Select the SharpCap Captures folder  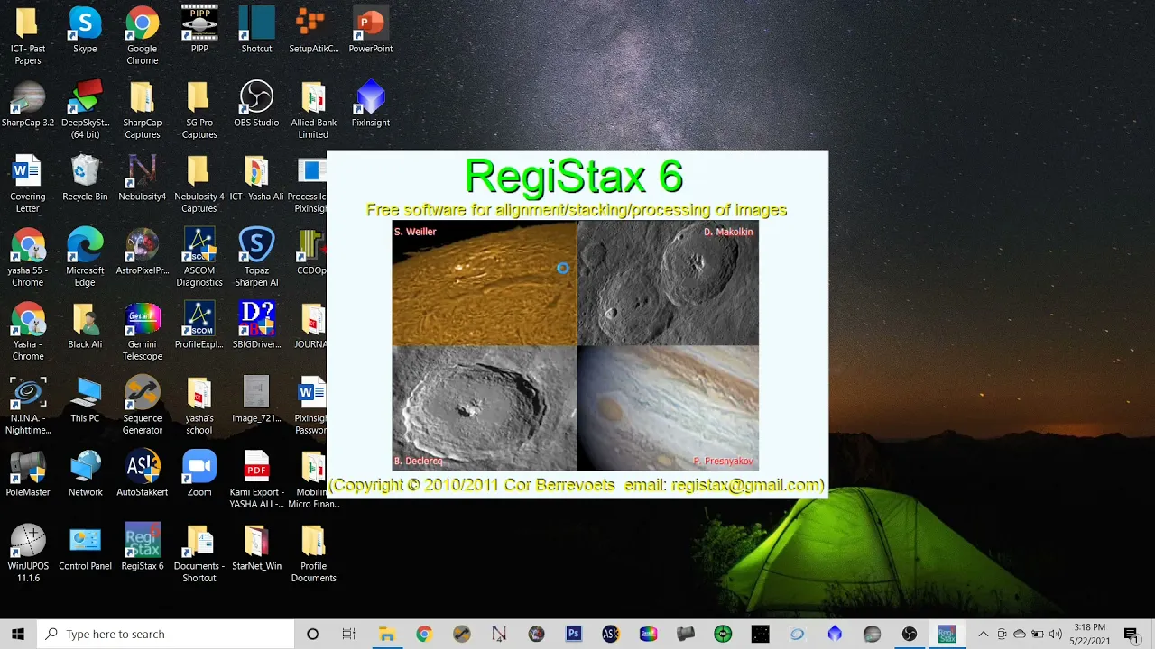tap(142, 109)
